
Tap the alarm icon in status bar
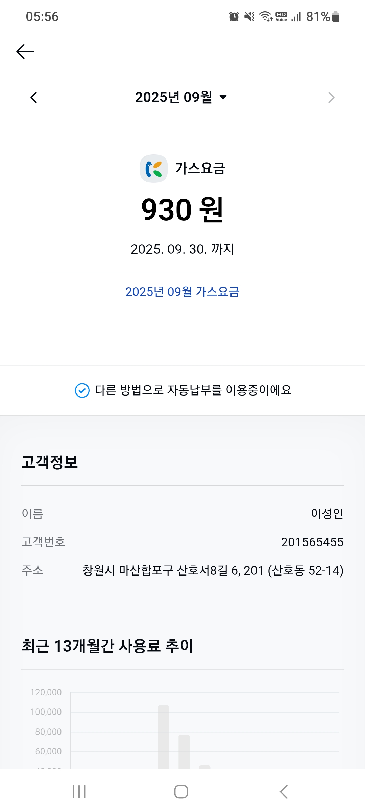tap(234, 16)
